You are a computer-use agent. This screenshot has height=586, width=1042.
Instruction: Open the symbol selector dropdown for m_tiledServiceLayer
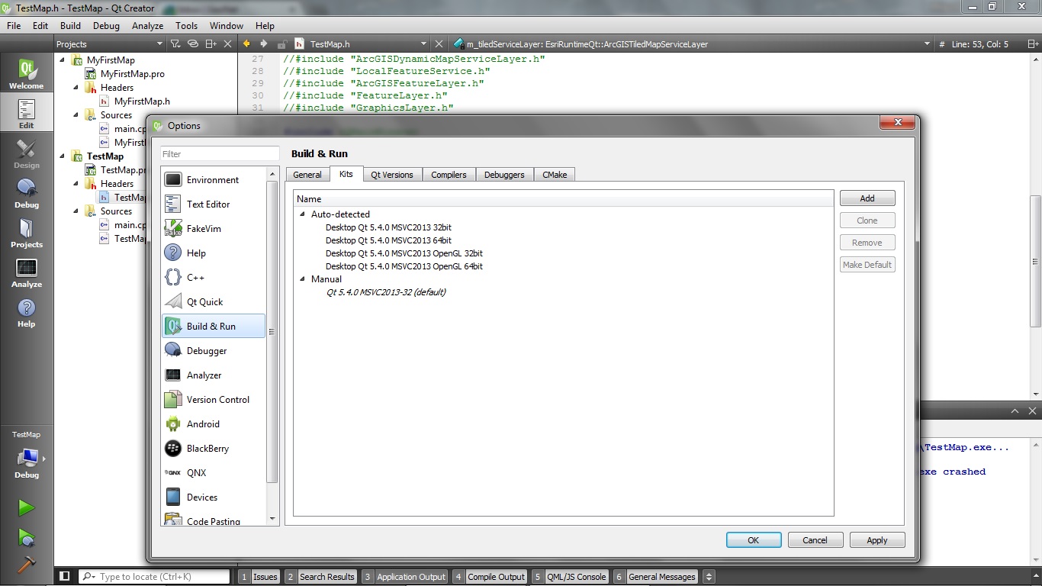[x=692, y=44]
